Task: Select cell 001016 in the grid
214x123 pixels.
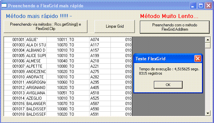Action: (x=15, y=104)
